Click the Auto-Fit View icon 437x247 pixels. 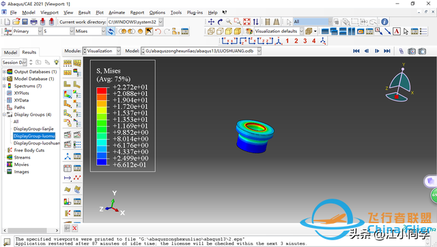[x=246, y=22]
